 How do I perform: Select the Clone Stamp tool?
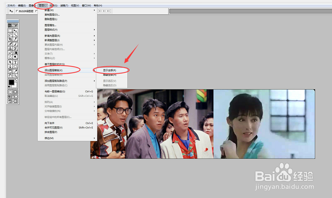[10, 48]
